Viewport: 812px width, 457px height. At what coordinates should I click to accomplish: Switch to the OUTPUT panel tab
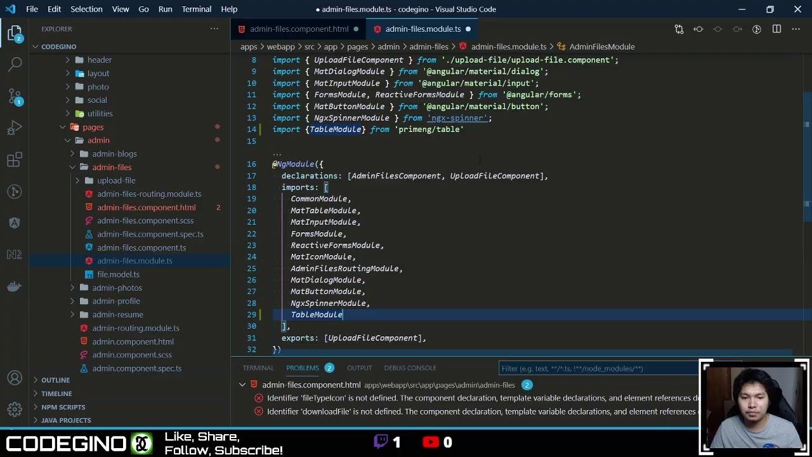359,368
